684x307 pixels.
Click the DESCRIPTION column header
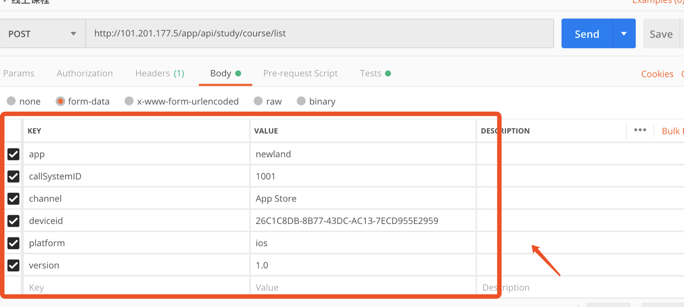point(505,131)
